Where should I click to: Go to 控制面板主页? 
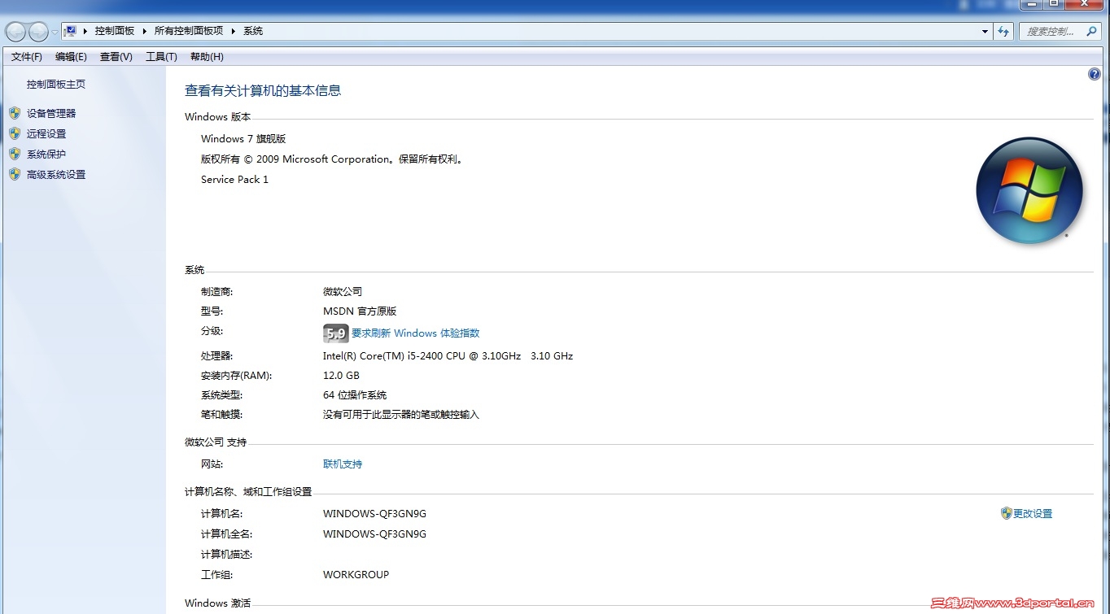tap(56, 85)
